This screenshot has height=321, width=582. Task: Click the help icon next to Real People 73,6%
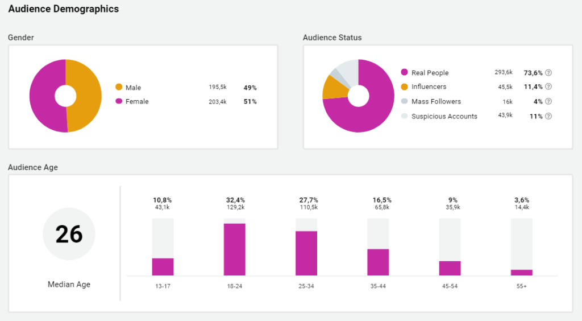coord(548,73)
